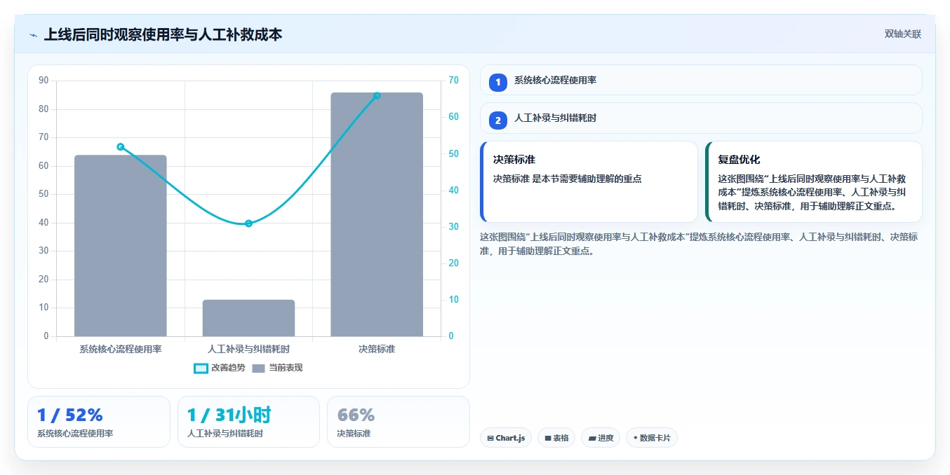Select the 进度 tag
Image resolution: width=950 pixels, height=475 pixels.
(601, 438)
